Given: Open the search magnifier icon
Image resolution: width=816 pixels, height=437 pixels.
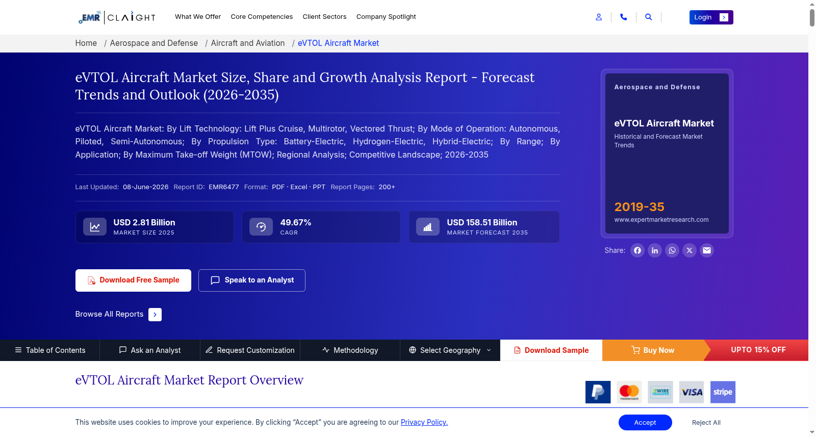Looking at the screenshot, I should pos(648,17).
